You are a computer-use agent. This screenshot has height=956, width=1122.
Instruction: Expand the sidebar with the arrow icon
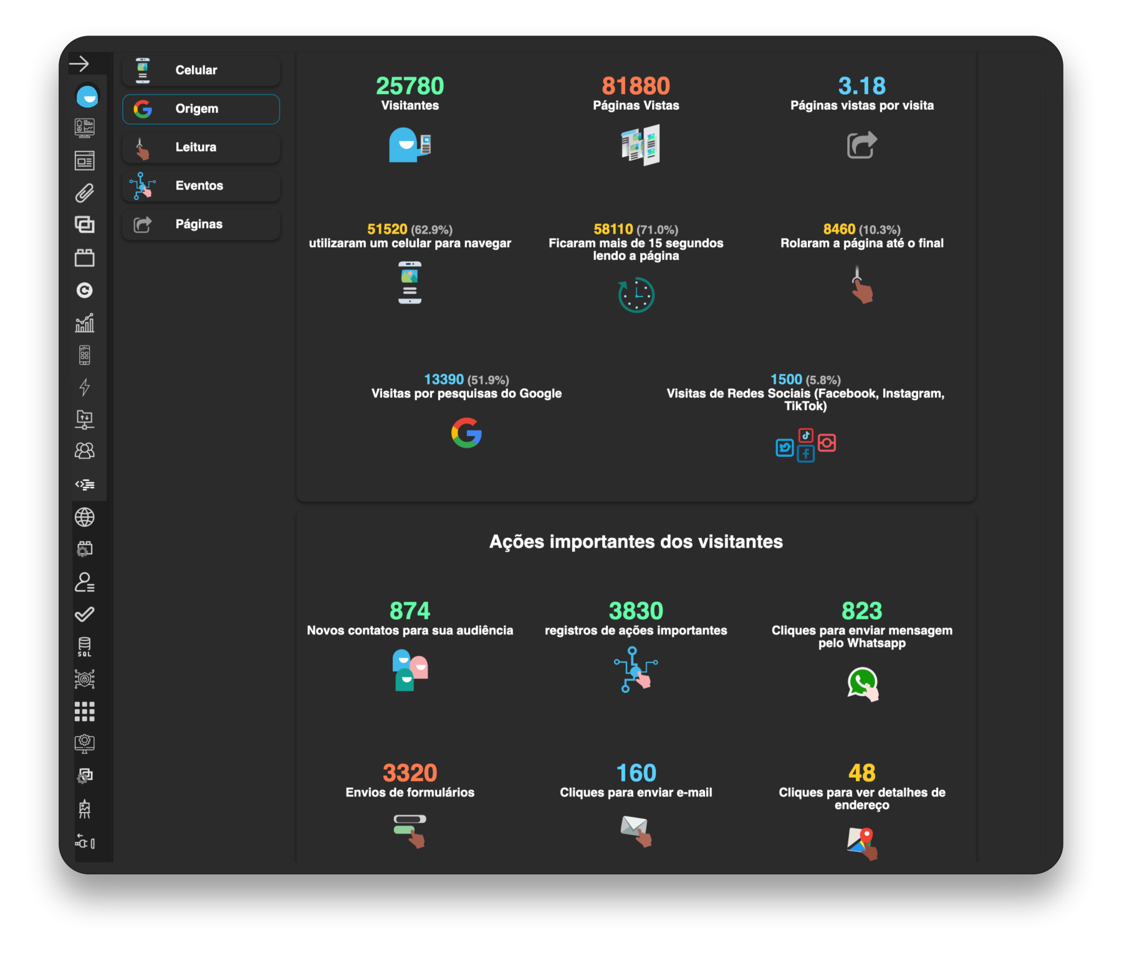pos(79,64)
